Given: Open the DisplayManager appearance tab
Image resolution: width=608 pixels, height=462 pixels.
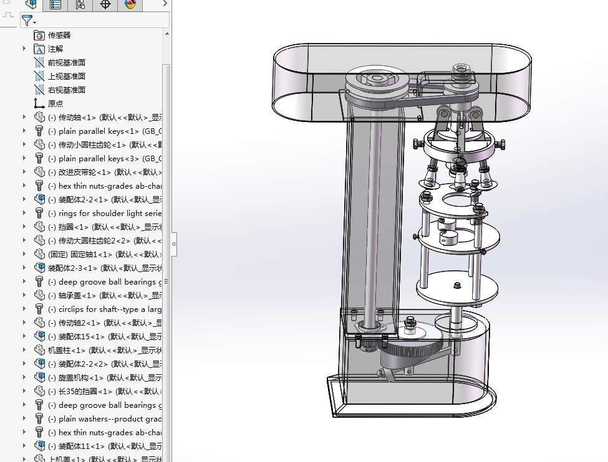Looking at the screenshot, I should pos(130,4).
